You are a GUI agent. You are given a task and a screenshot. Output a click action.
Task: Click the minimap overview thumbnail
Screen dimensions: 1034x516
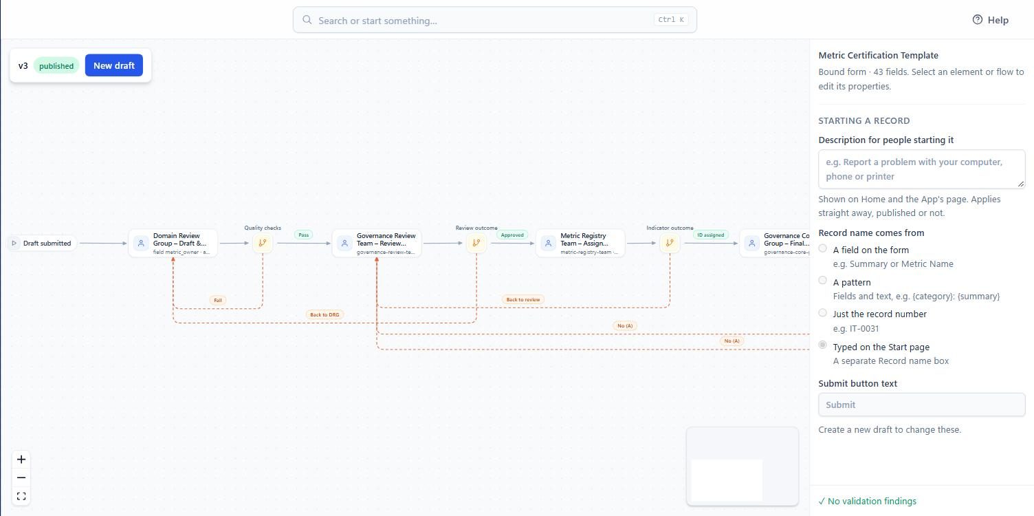click(x=742, y=466)
